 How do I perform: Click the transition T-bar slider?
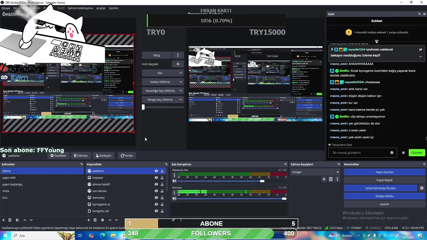coord(143,107)
